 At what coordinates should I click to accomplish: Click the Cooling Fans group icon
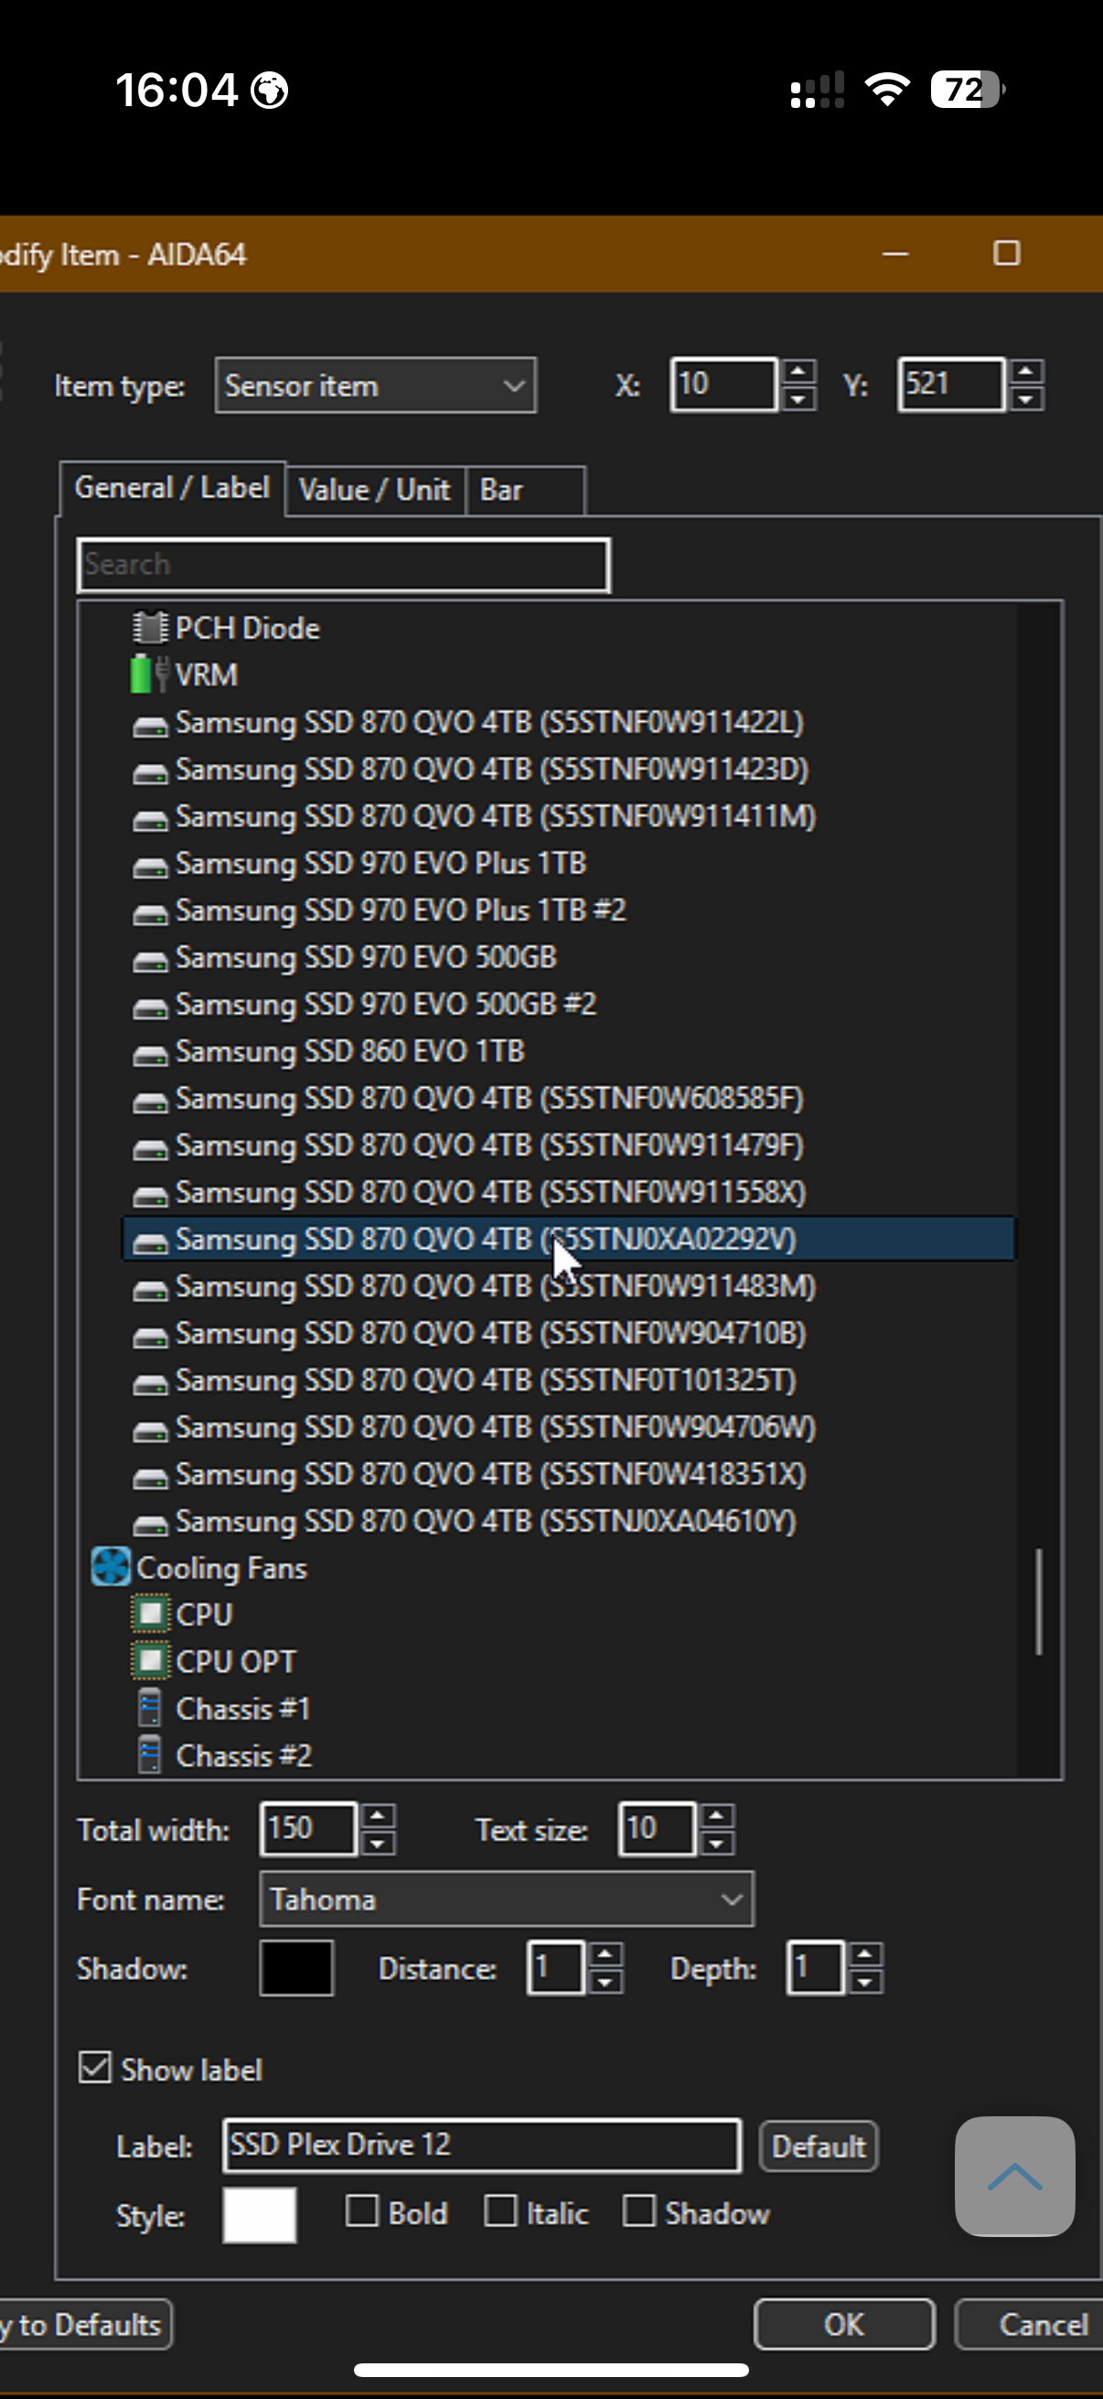[110, 1567]
